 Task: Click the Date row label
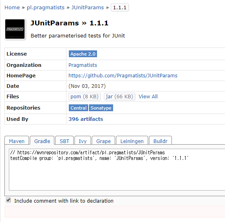(13, 86)
